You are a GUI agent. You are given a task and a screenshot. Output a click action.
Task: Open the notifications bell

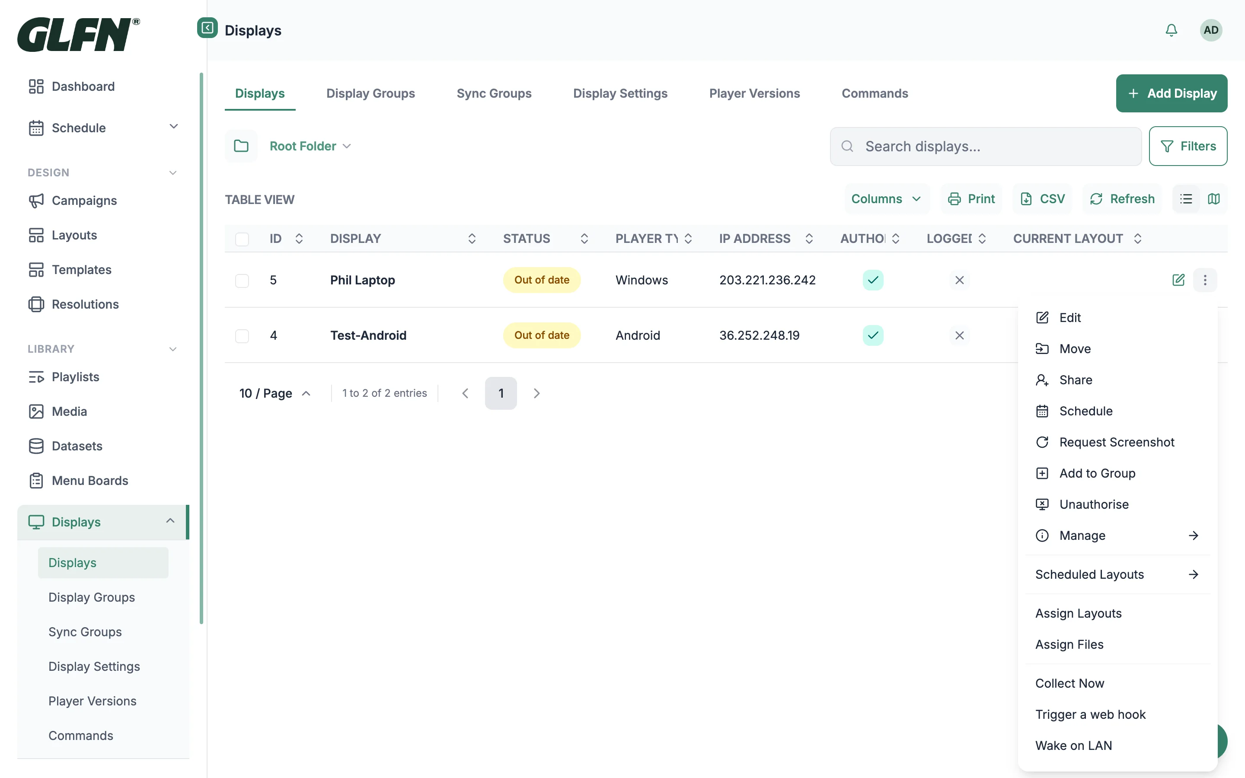(1172, 30)
